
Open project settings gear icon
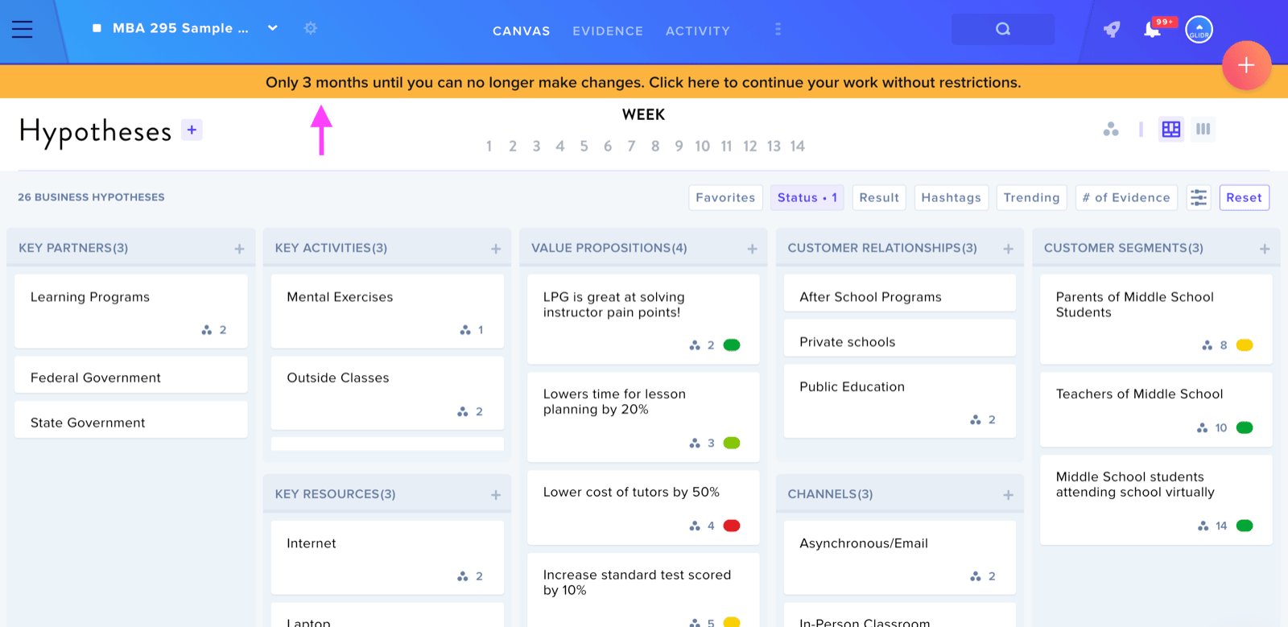click(311, 28)
